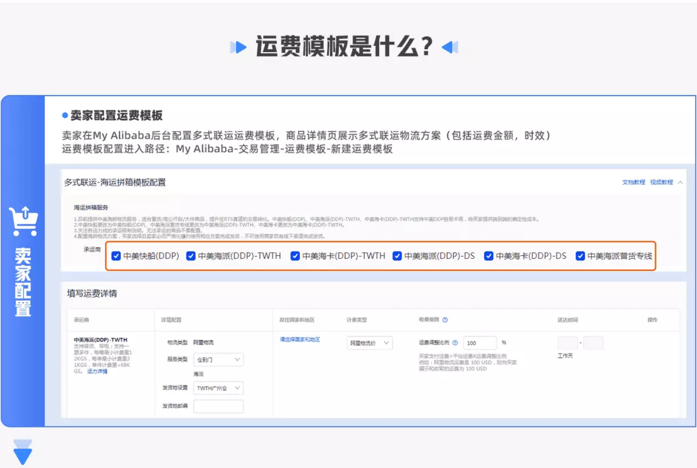This screenshot has width=697, height=468.
Task: Click 运费调整比例 input showing 100
Action: coord(480,343)
